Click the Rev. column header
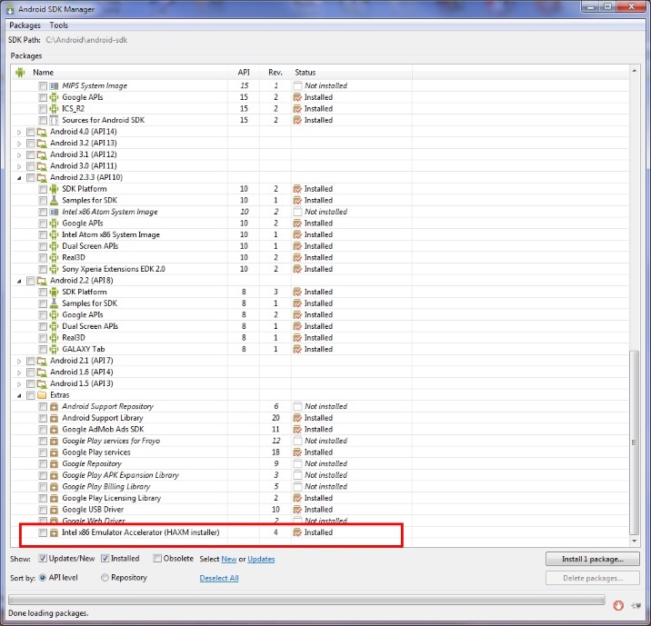The height and width of the screenshot is (626, 651). [275, 72]
